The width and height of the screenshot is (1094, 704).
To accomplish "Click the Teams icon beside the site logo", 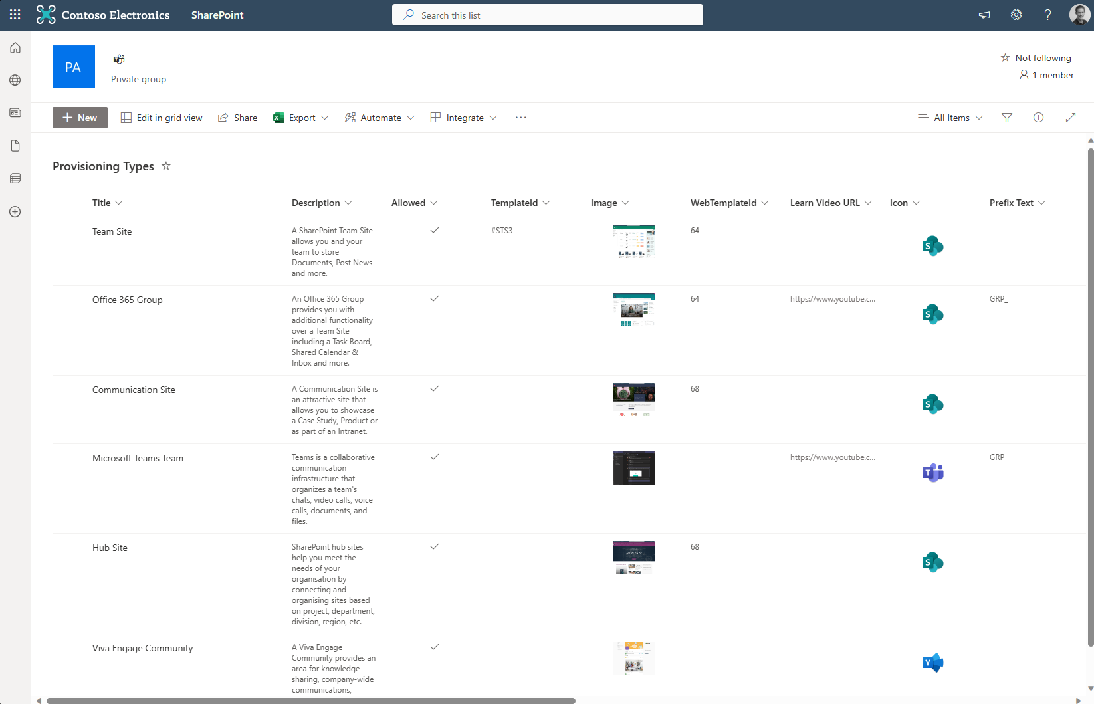I will [119, 59].
